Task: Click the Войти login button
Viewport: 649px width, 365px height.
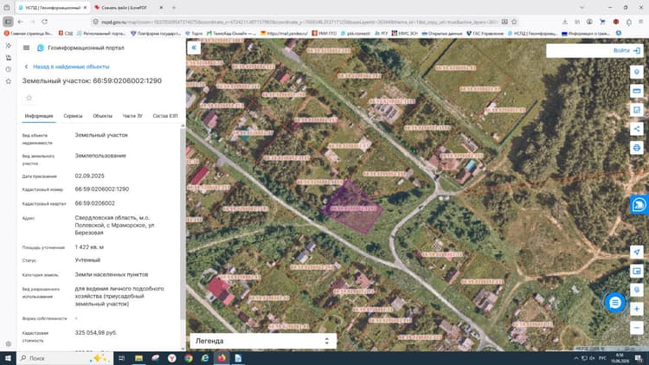Action: (627, 50)
